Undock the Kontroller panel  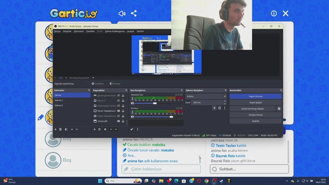coord(281,90)
